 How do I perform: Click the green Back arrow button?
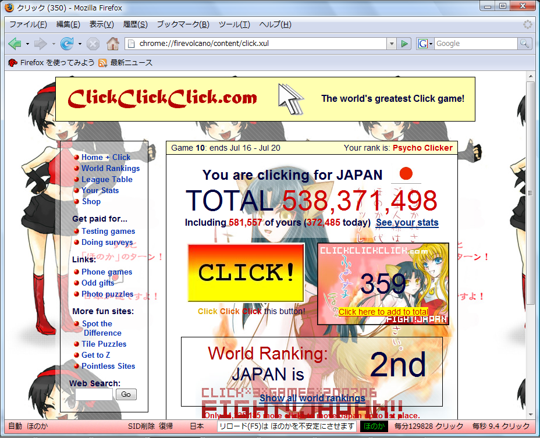click(x=15, y=44)
